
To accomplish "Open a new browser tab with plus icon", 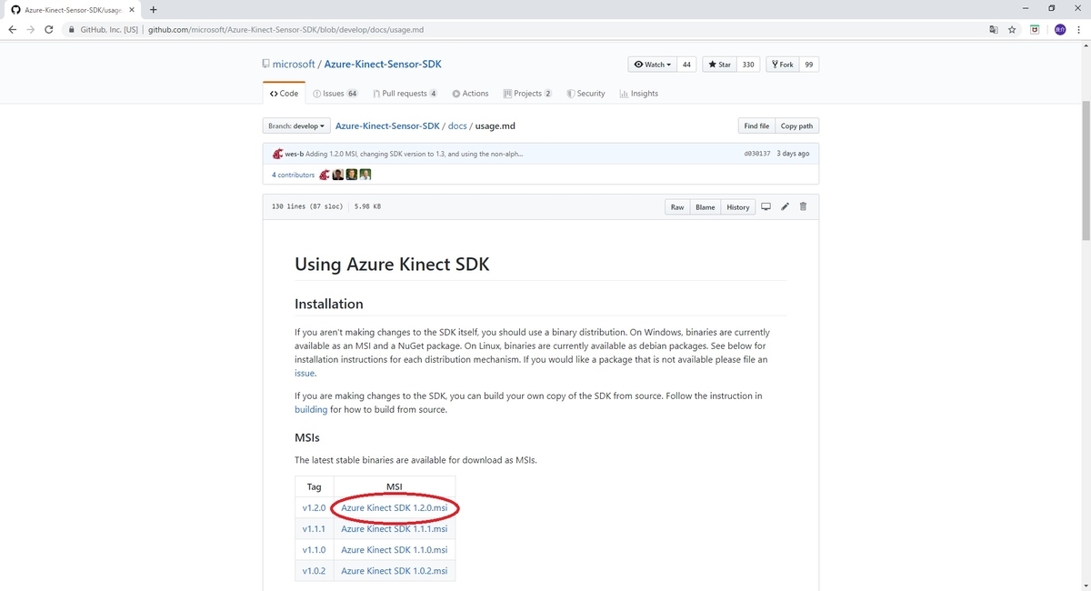I will click(153, 9).
